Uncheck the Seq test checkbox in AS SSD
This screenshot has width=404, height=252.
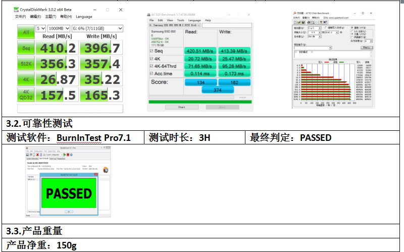(151, 51)
